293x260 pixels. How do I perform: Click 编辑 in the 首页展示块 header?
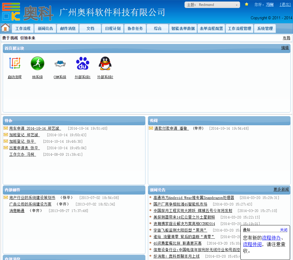click(x=285, y=48)
